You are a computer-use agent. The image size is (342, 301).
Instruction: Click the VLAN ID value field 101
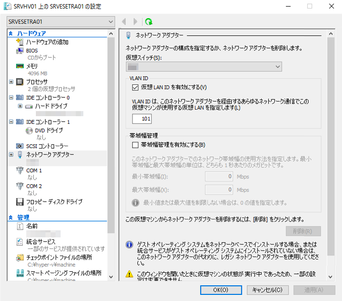point(142,119)
